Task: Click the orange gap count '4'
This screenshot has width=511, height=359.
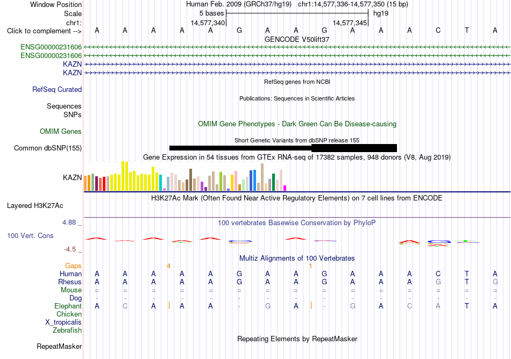Action: coord(168,266)
